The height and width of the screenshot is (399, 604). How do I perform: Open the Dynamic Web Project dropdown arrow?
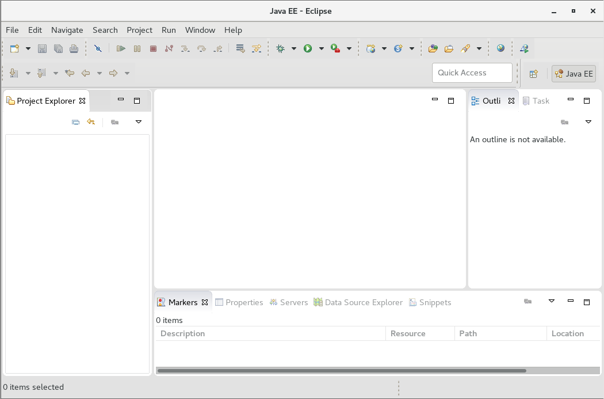coord(384,48)
